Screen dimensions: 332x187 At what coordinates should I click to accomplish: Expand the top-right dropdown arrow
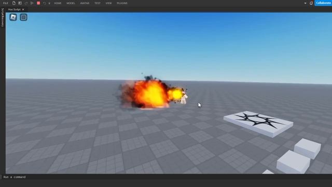[x=305, y=3]
